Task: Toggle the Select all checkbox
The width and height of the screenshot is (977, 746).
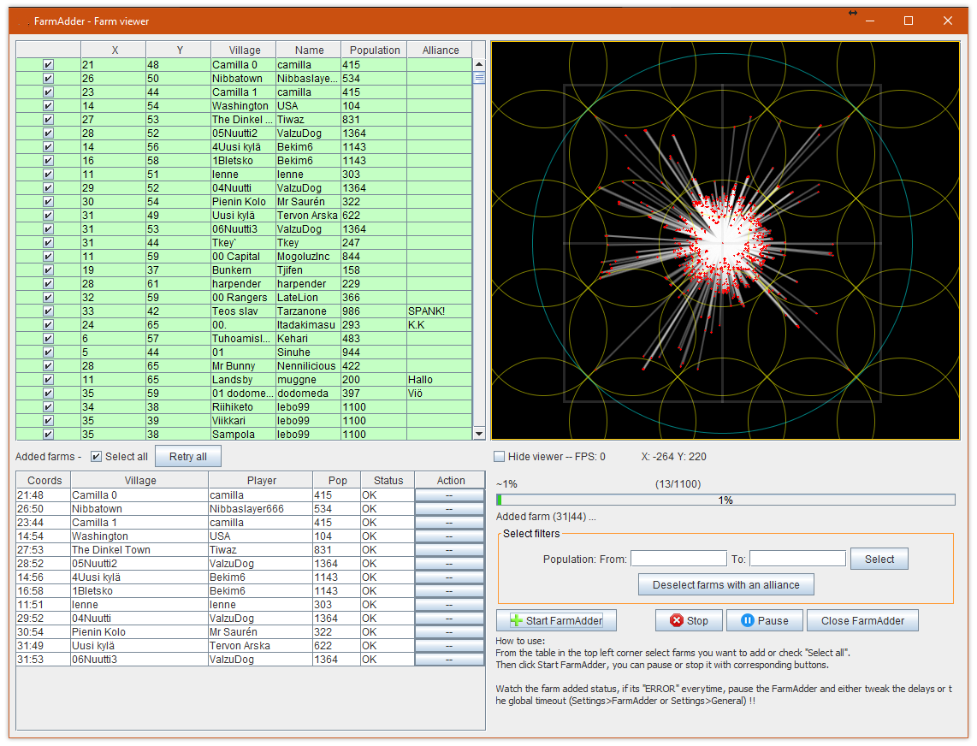Action: tap(96, 457)
